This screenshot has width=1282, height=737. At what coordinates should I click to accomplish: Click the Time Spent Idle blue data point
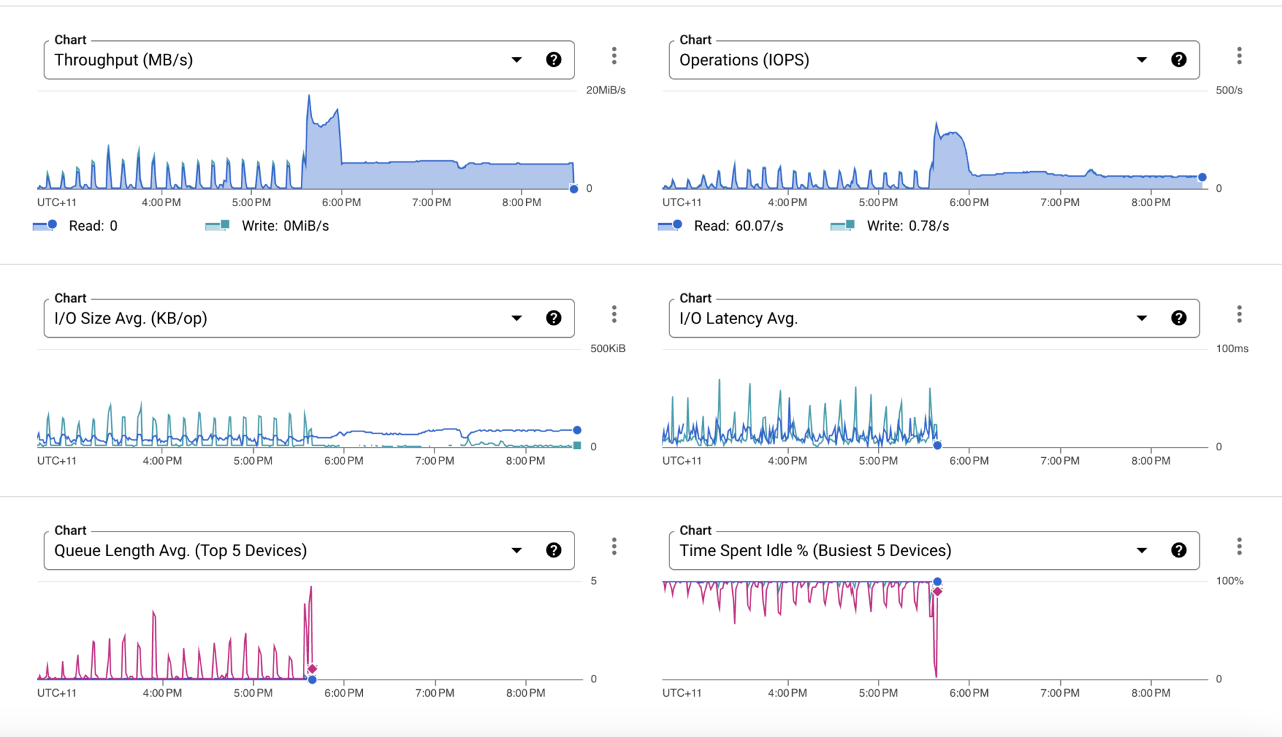click(x=937, y=582)
